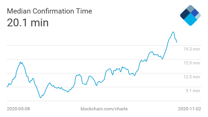Click the final endpoint of the chart line
The image size is (208, 117).
177,42
